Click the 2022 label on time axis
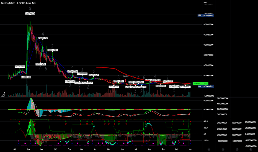The width and height of the screenshot is (258, 152). point(56,149)
